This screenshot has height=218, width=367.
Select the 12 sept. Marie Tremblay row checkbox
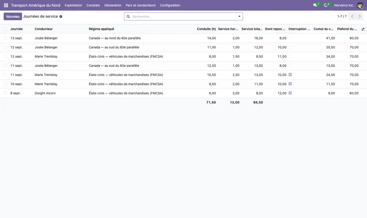coord(5,56)
